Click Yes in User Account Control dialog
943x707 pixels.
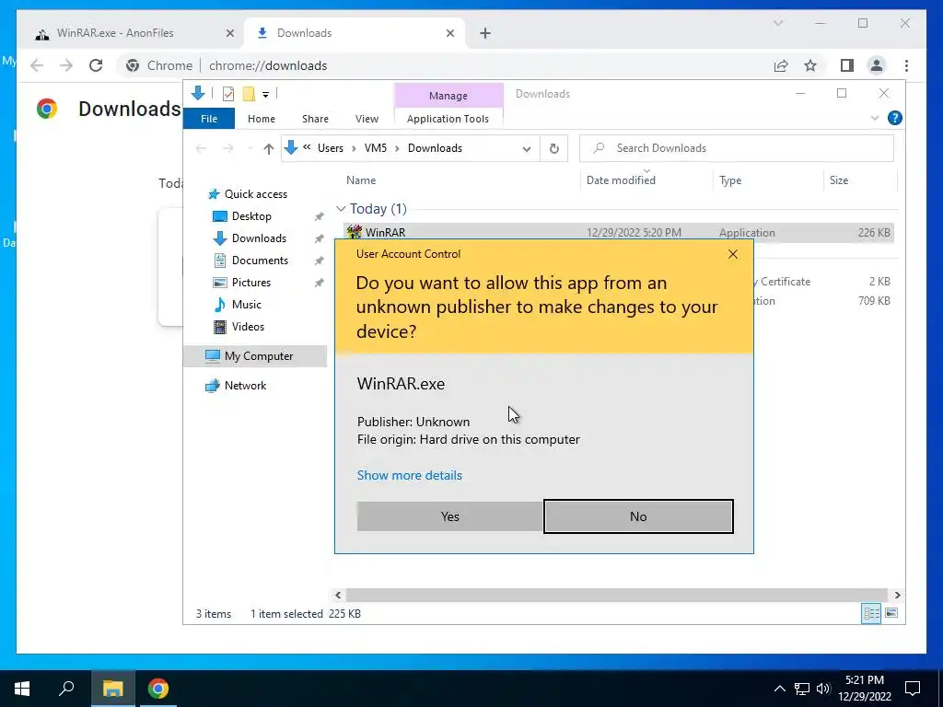[x=449, y=516]
